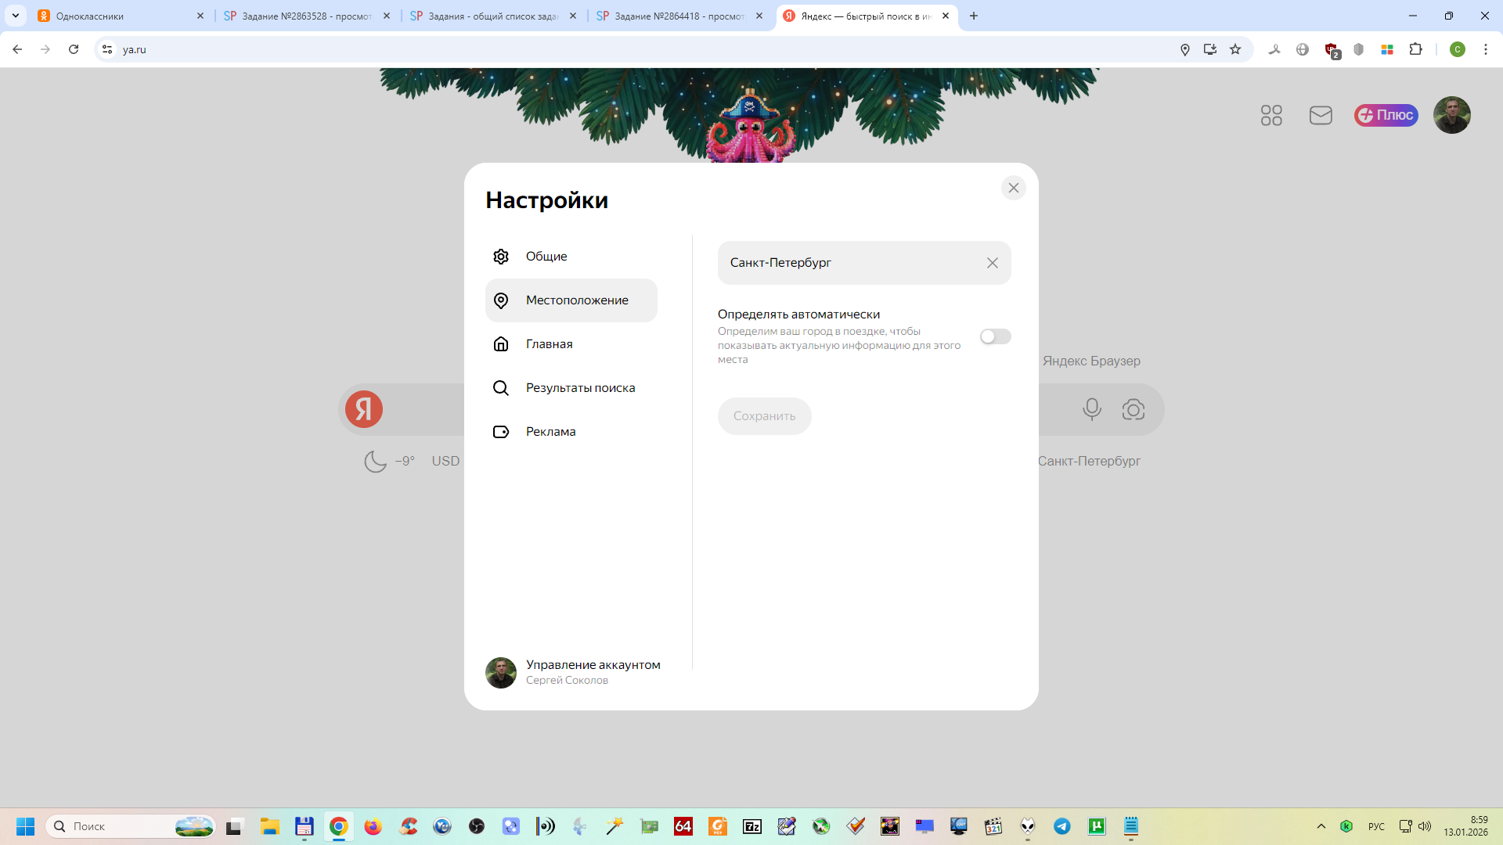
Task: Toggle the automatic location detection switch
Action: click(995, 336)
